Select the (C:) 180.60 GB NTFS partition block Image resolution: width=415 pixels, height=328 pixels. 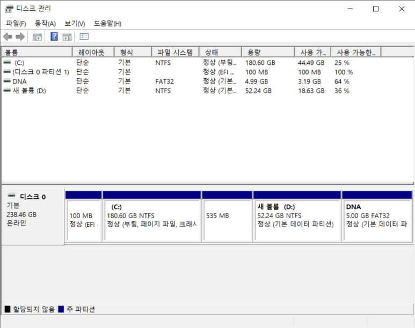pos(151,217)
